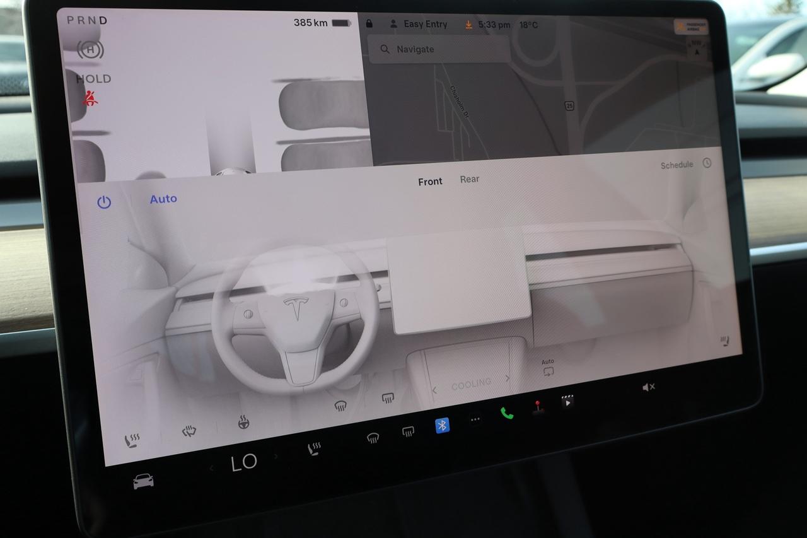Open the green Phone app

pos(507,413)
